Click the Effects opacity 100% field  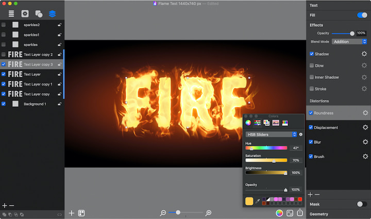(x=361, y=33)
